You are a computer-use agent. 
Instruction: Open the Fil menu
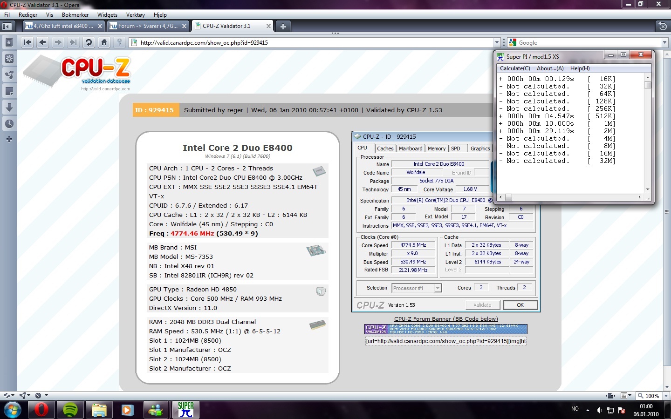pyautogui.click(x=7, y=15)
